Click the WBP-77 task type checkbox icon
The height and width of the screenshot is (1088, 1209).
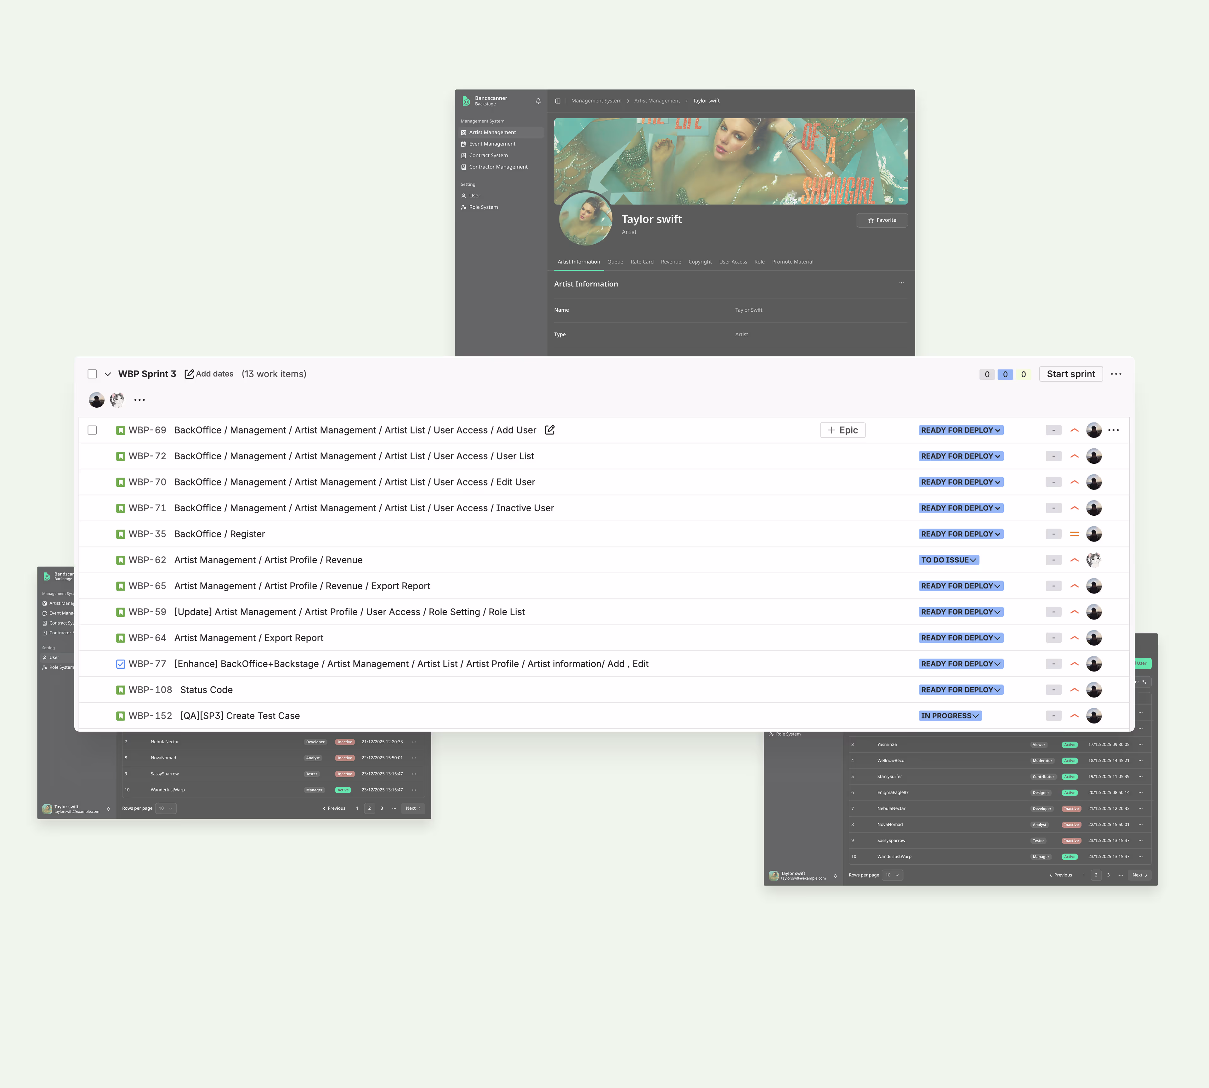(x=121, y=664)
